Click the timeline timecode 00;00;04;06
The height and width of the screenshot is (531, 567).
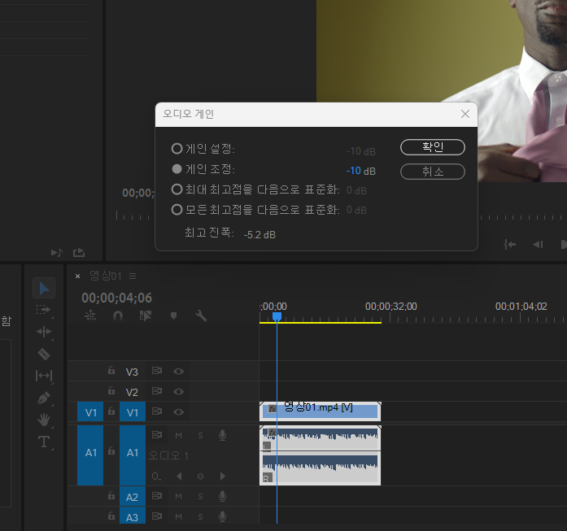point(116,298)
